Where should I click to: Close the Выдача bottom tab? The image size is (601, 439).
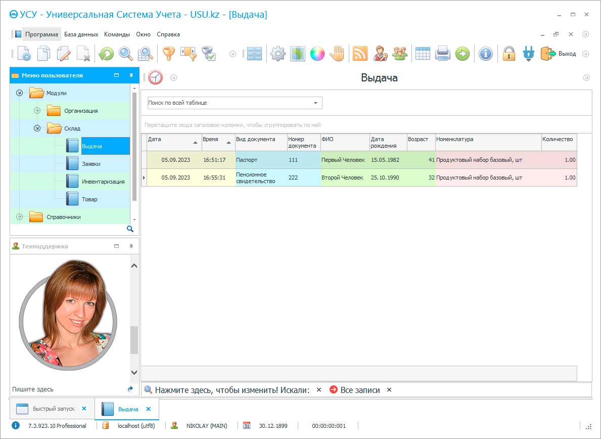click(x=148, y=409)
